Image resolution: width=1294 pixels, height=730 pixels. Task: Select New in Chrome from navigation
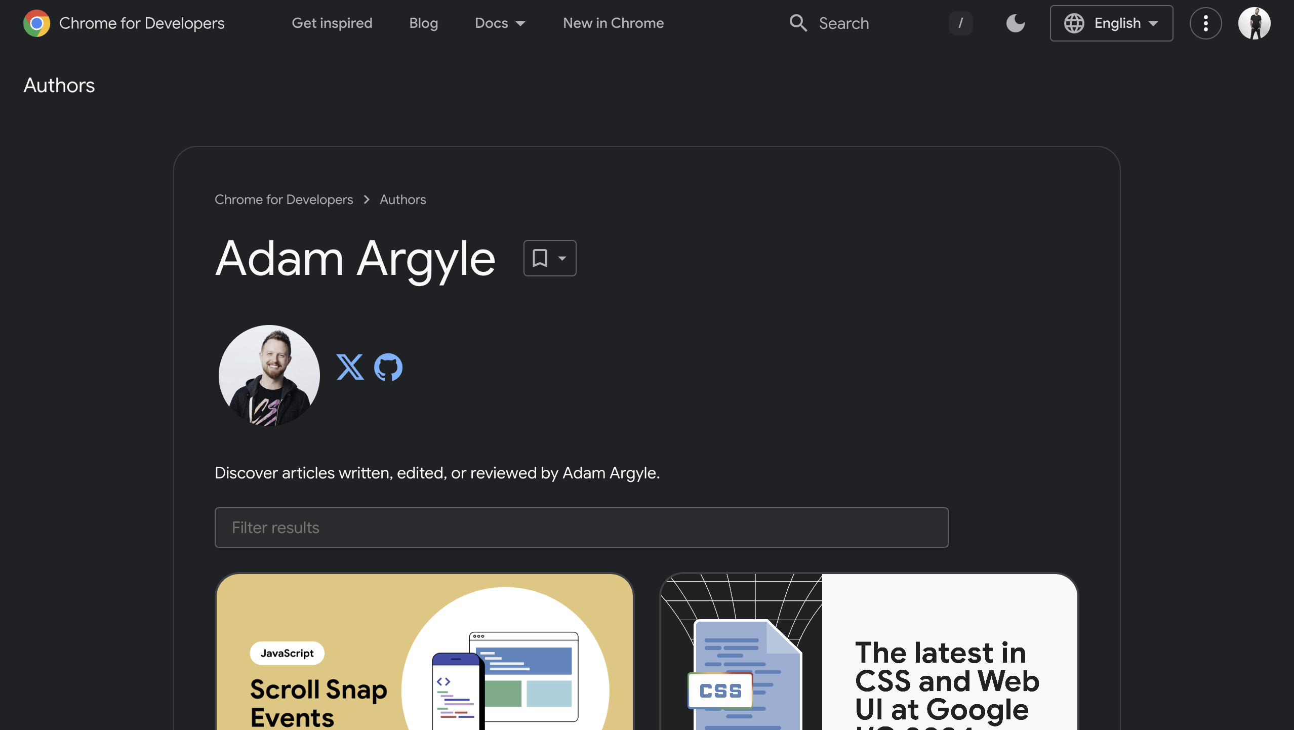[613, 23]
